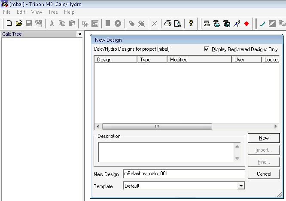Click the open macro scroll icon
The width and height of the screenshot is (286, 201).
pyautogui.click(x=217, y=24)
